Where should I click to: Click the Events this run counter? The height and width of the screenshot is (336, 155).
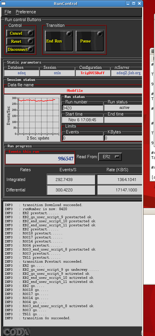click(40, 158)
